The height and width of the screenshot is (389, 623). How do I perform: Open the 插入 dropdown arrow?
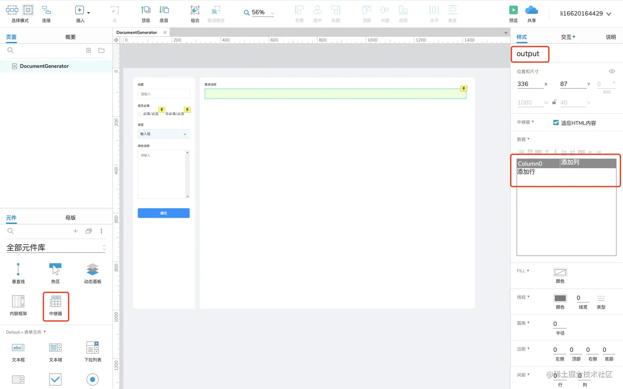[x=89, y=13]
